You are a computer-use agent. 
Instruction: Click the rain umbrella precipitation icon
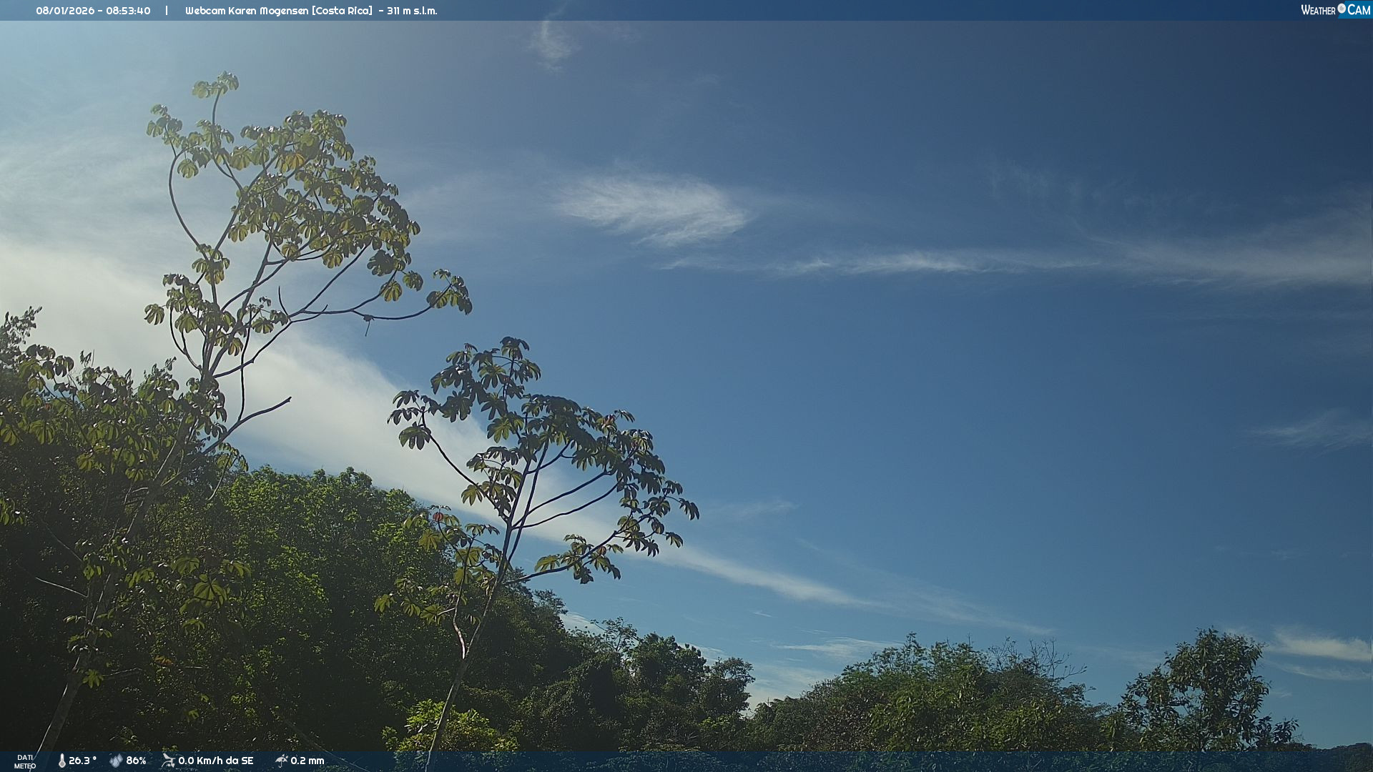(281, 761)
